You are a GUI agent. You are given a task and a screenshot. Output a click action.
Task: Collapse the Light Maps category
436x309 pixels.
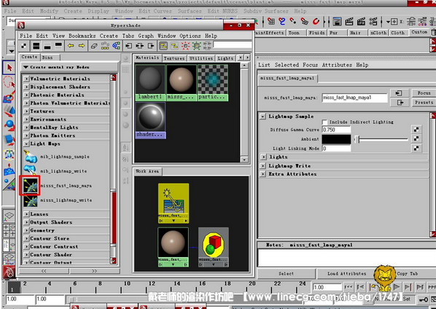26,144
